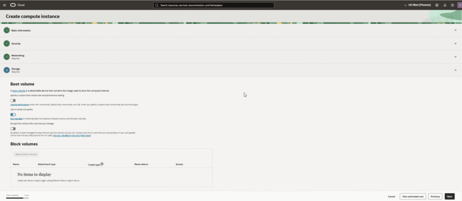Click View estimated cost button
This screenshot has height=201, width=462.
coord(412,196)
